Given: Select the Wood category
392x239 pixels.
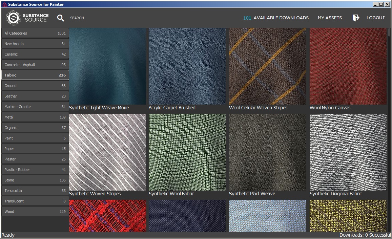Looking at the screenshot, I should (x=35, y=212).
